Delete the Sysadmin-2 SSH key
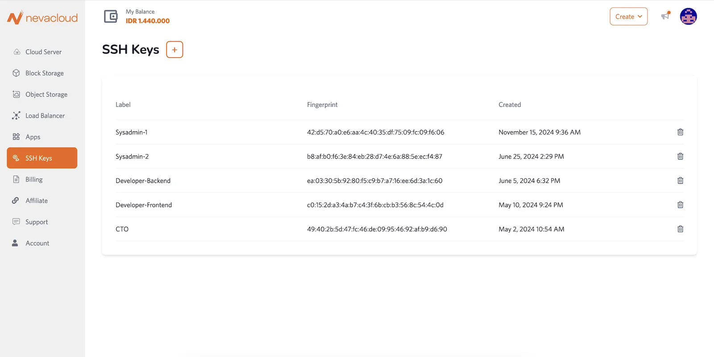The width and height of the screenshot is (714, 357). click(680, 156)
